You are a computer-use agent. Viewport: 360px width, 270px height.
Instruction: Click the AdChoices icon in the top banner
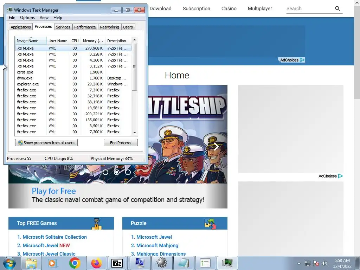click(302, 60)
